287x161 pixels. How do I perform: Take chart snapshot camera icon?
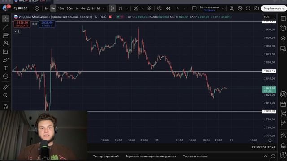256,8
